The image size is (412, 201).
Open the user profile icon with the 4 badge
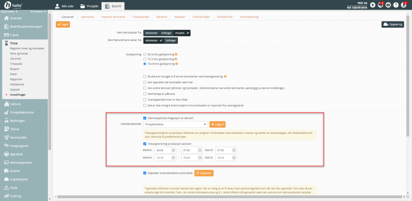point(404,5)
